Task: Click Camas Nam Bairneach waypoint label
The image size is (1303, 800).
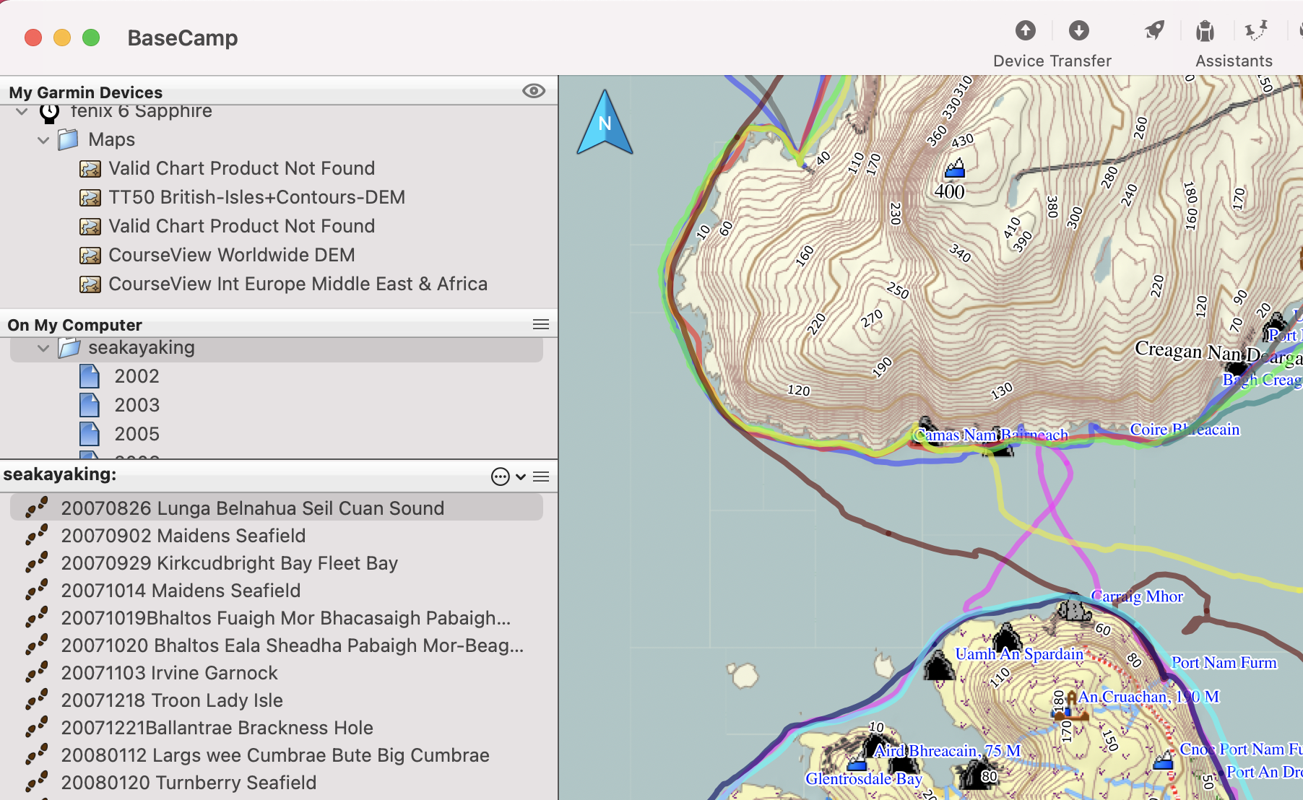Action: point(991,435)
